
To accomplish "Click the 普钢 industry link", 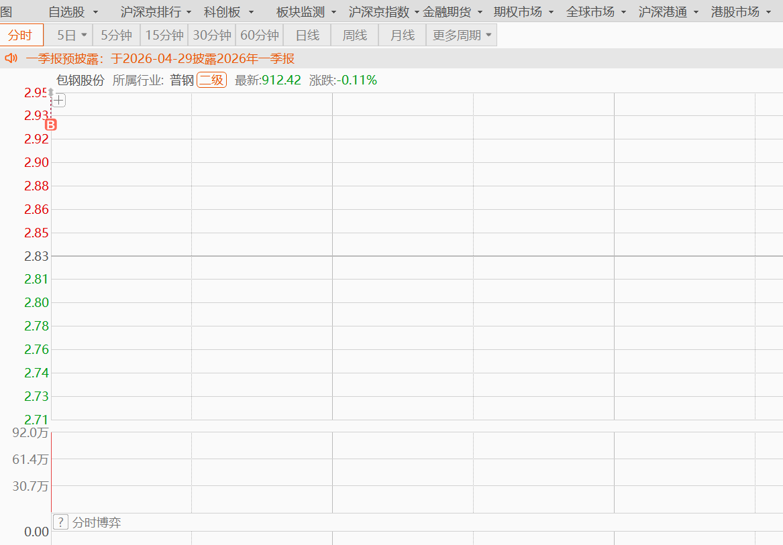I will (x=182, y=80).
